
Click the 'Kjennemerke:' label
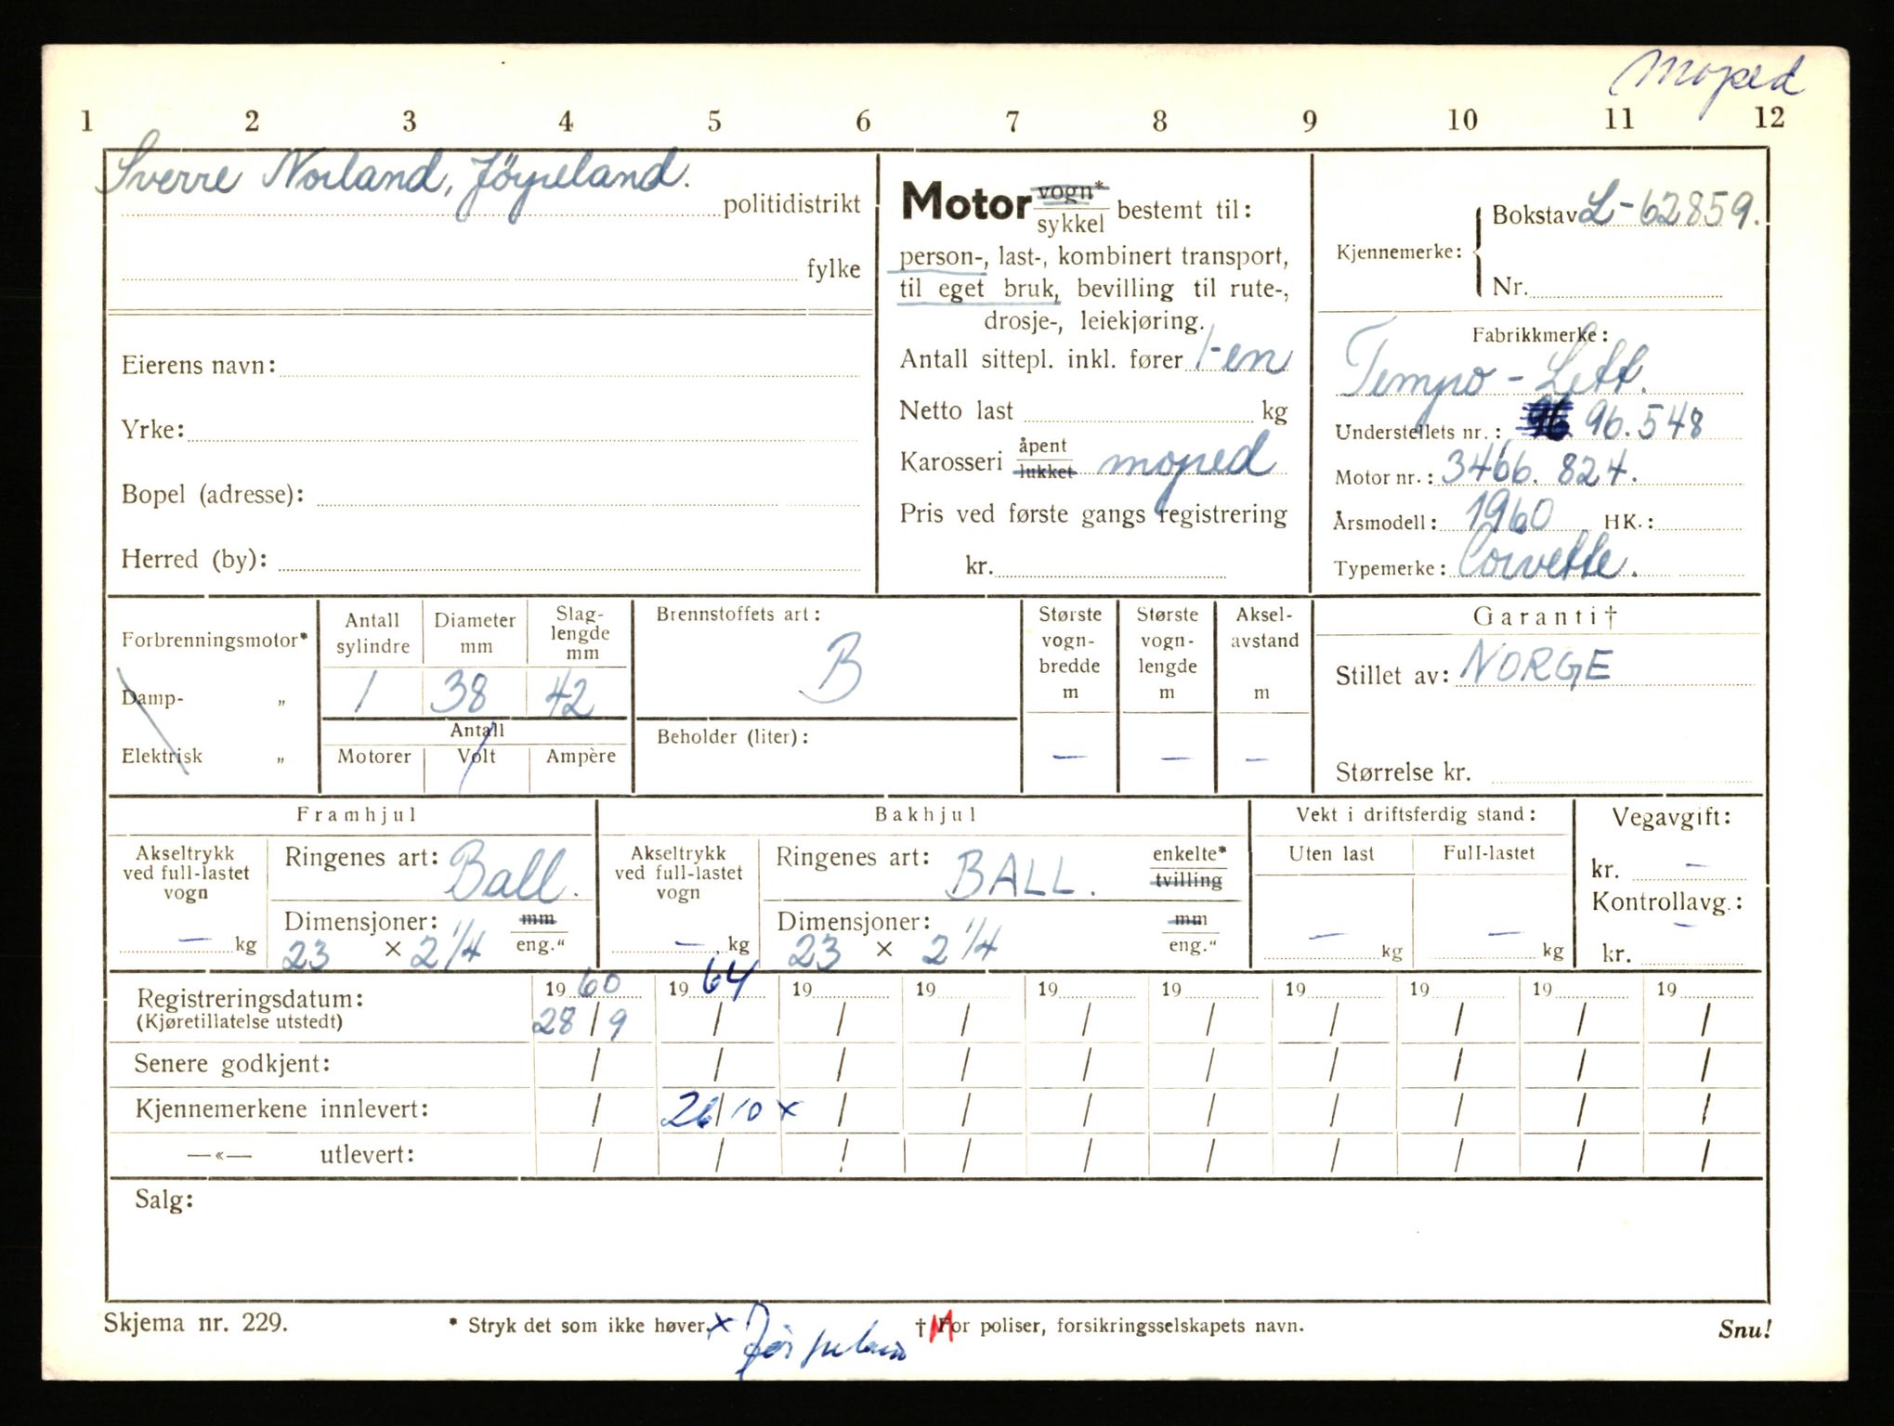[x=1400, y=252]
